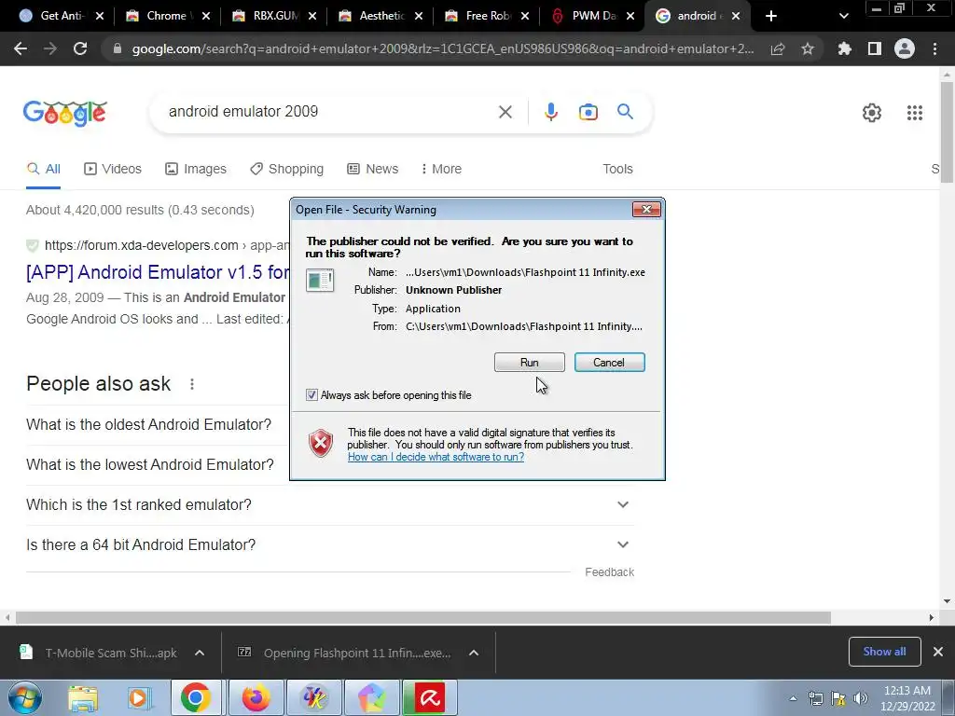This screenshot has width=955, height=716.
Task: Open options arrow for Flashpoint exe download
Action: 473,653
